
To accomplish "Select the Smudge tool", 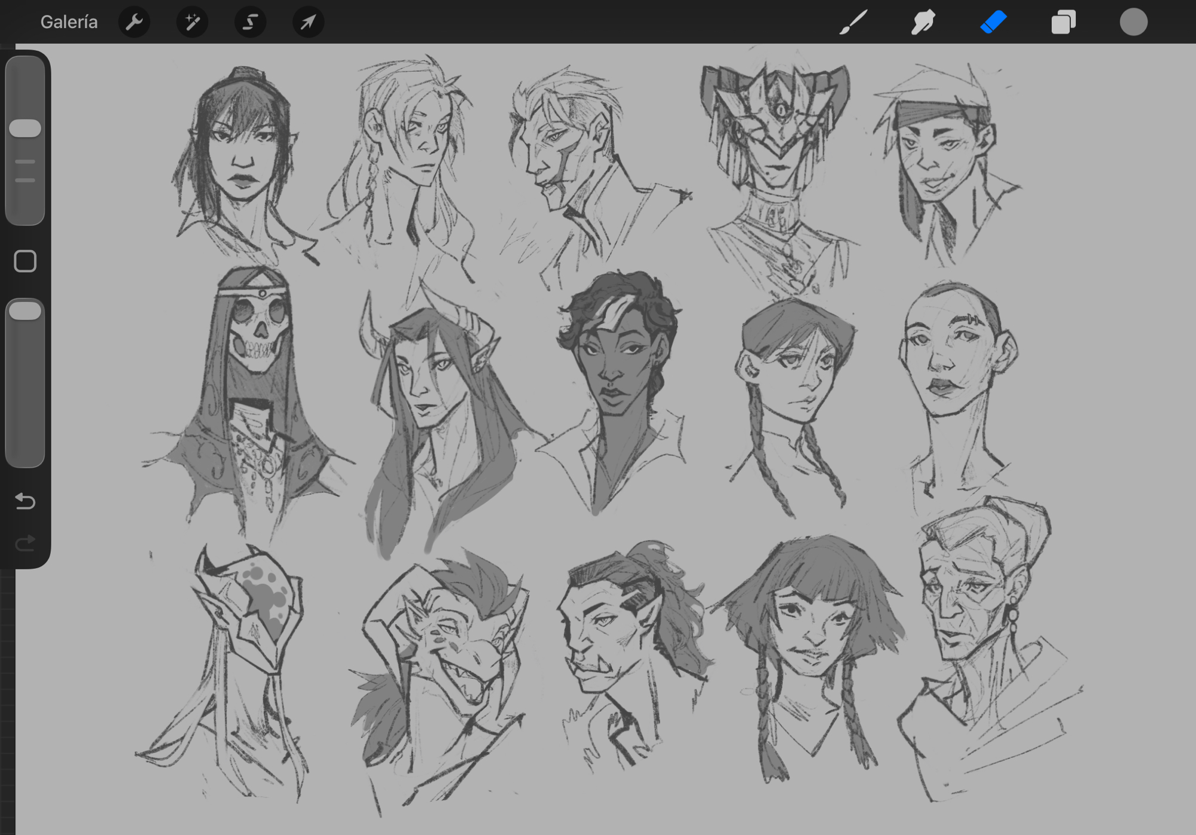I will click(923, 22).
